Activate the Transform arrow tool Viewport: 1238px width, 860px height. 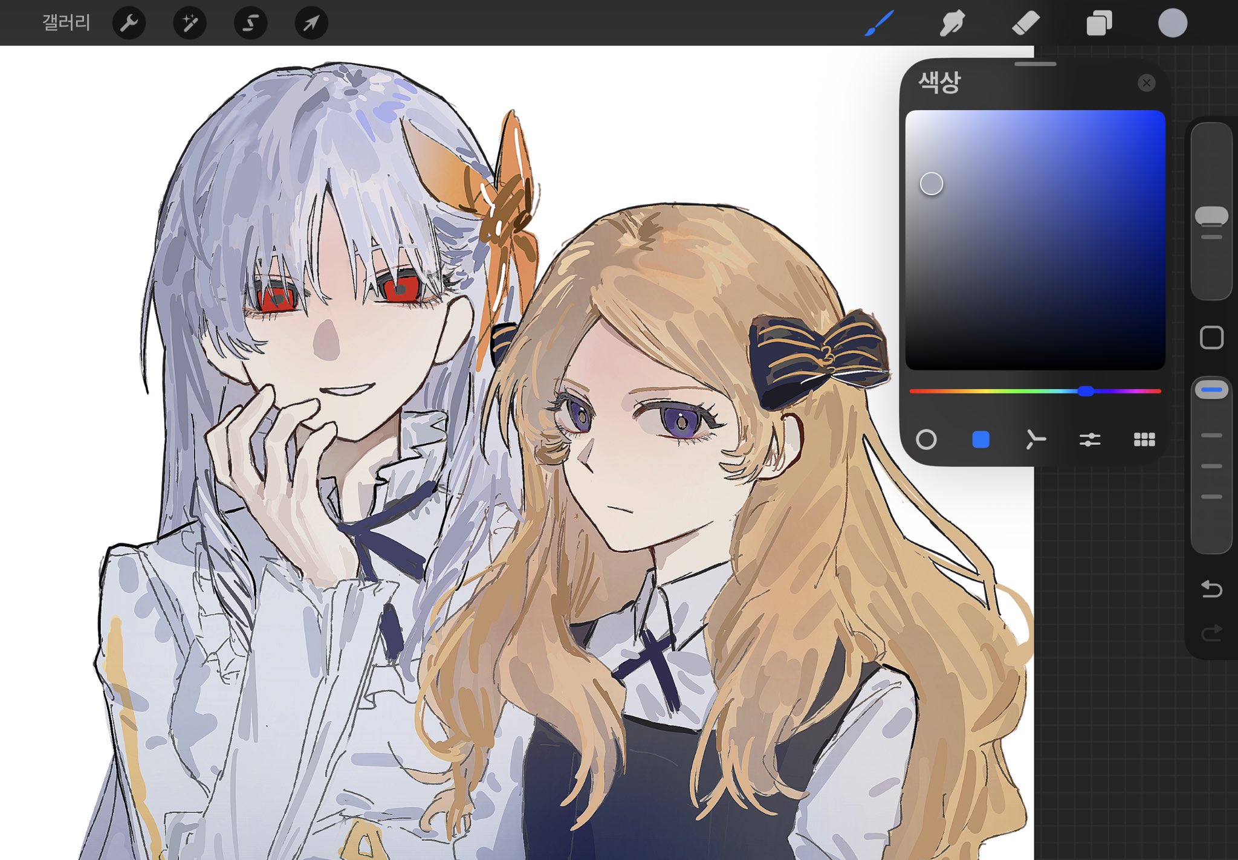coord(311,24)
